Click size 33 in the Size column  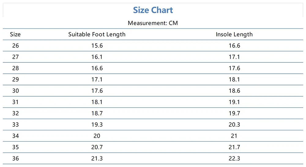[15, 125]
